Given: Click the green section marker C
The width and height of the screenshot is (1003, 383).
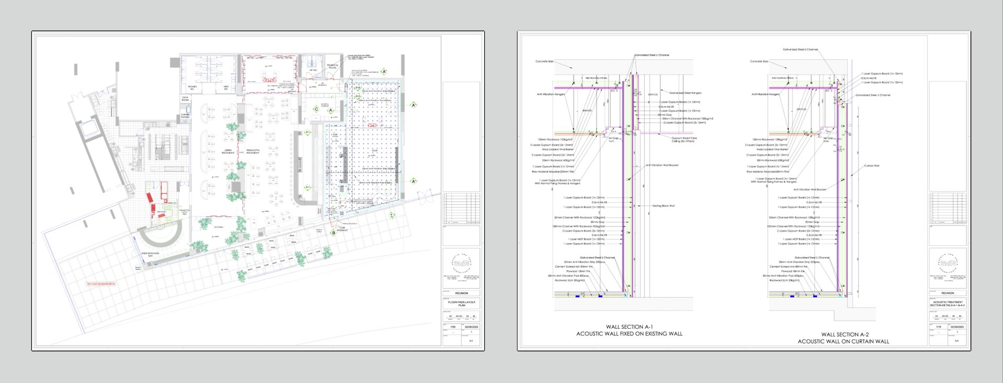Looking at the screenshot, I should pos(316,109).
